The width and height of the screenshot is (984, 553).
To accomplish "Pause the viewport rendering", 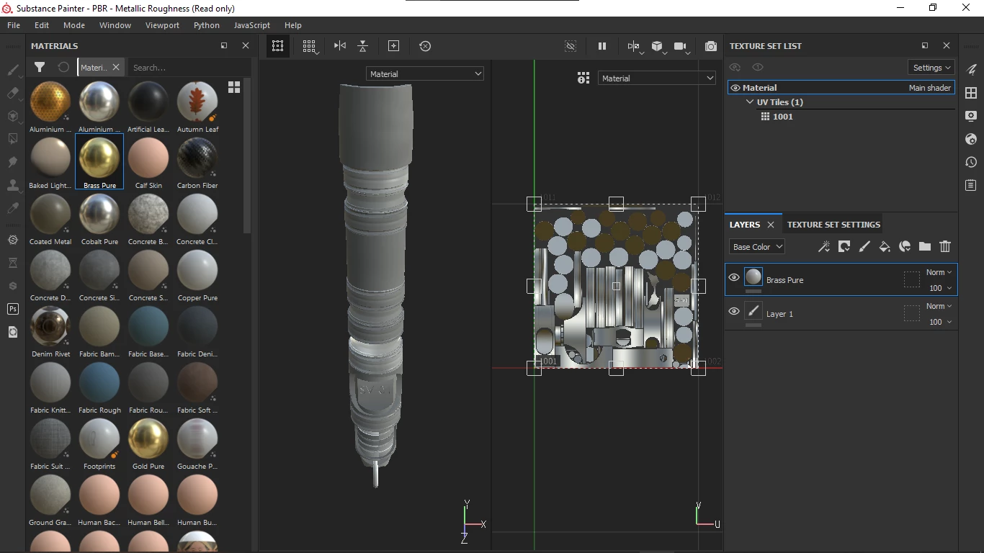I will (602, 46).
